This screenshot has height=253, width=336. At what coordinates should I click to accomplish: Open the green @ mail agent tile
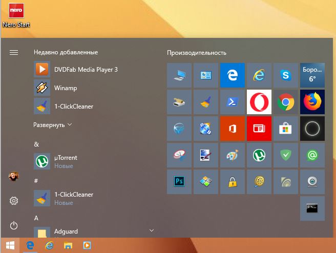pyautogui.click(x=312, y=155)
